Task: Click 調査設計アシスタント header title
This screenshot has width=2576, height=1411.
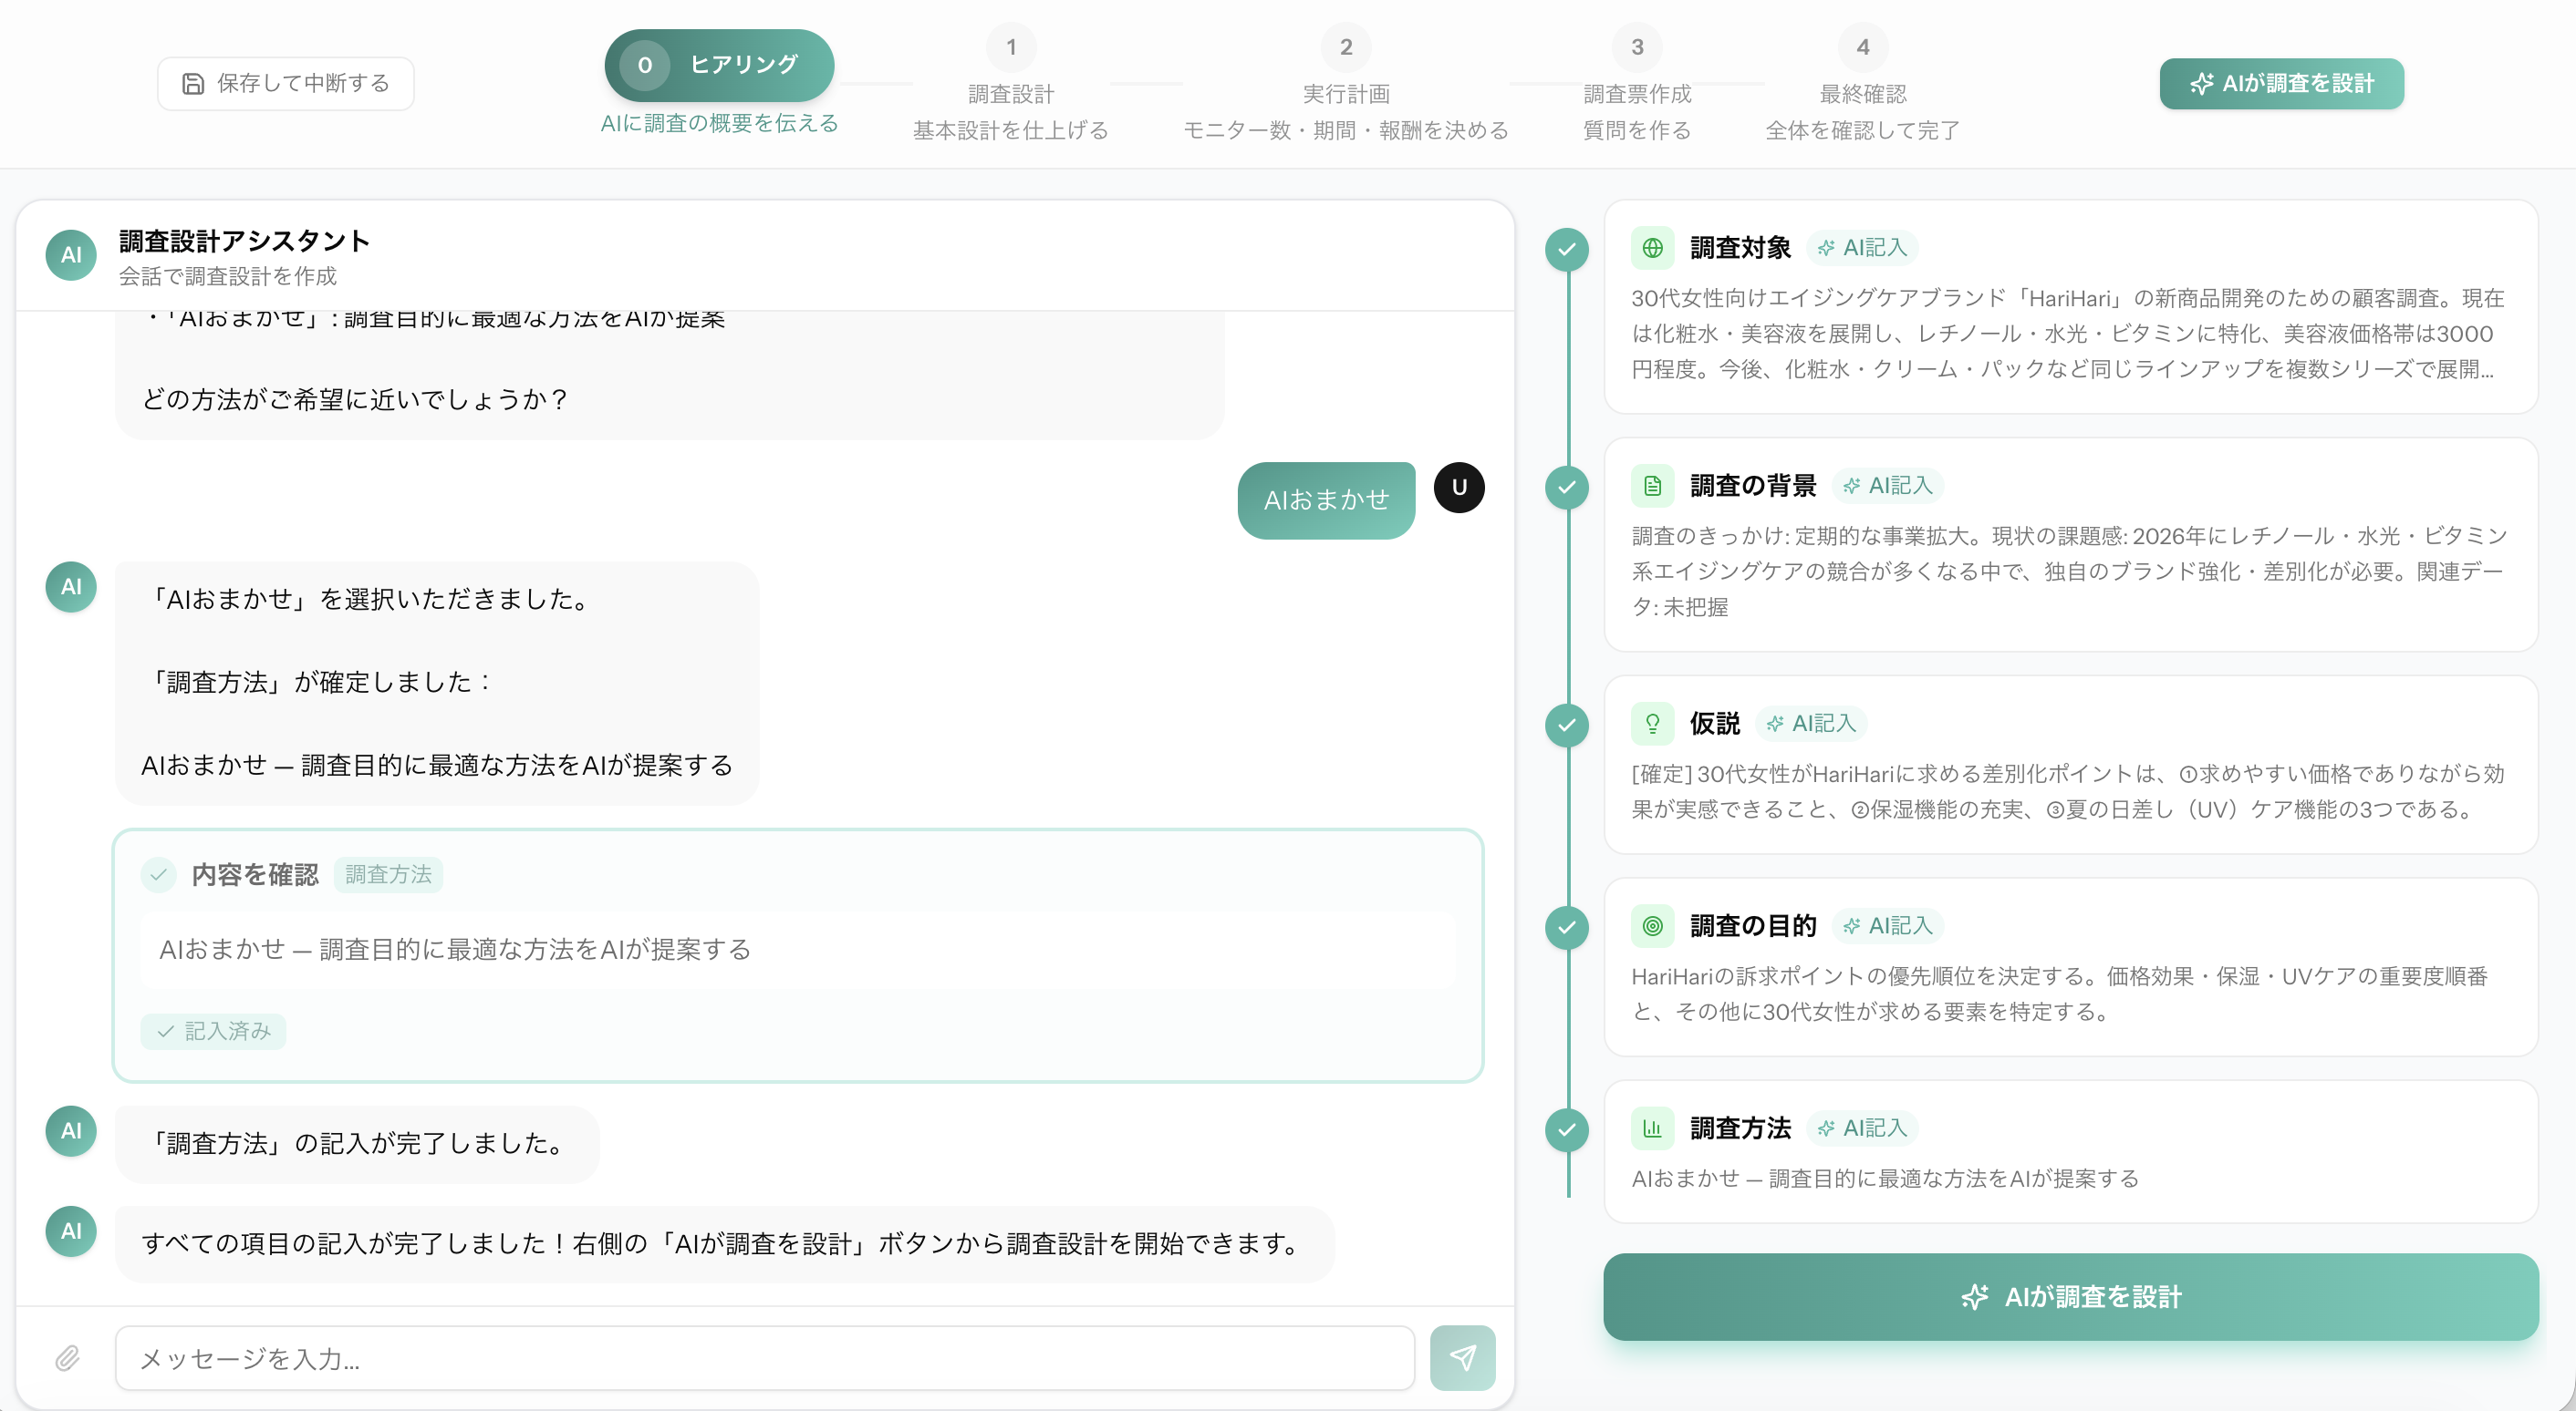Action: click(245, 241)
